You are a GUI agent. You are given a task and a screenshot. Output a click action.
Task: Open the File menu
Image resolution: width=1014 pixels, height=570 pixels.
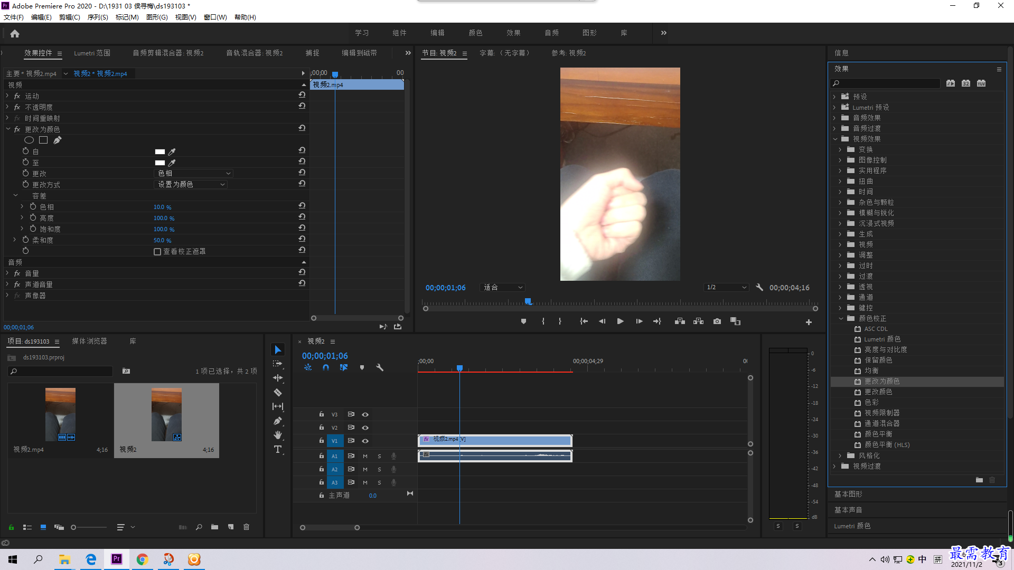coord(14,17)
